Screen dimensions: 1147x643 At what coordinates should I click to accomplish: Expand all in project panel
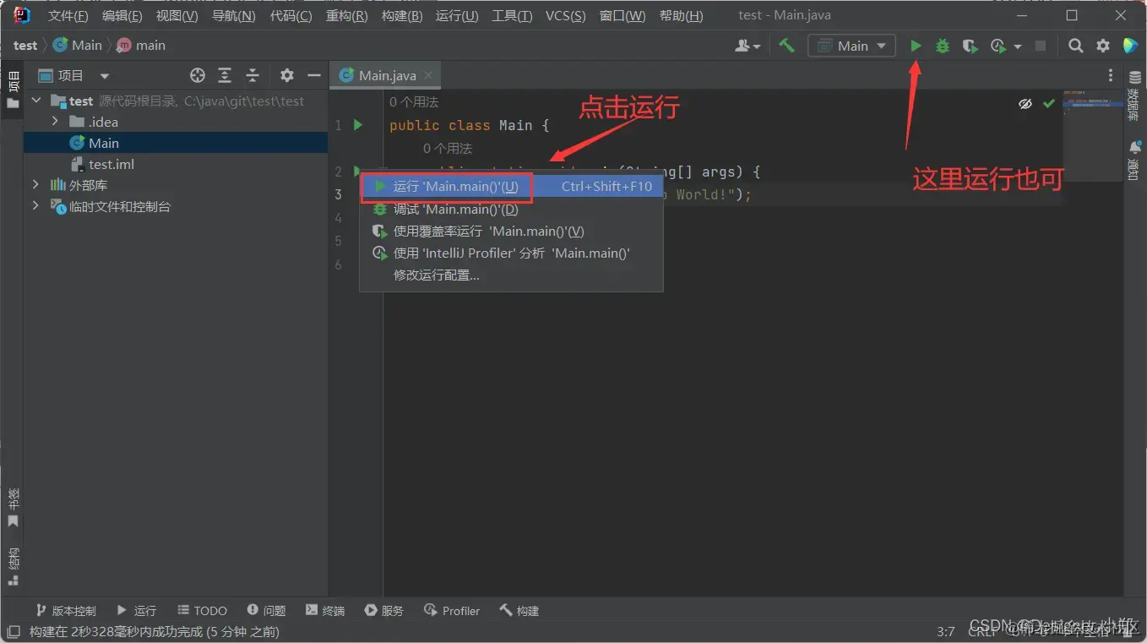tap(225, 75)
